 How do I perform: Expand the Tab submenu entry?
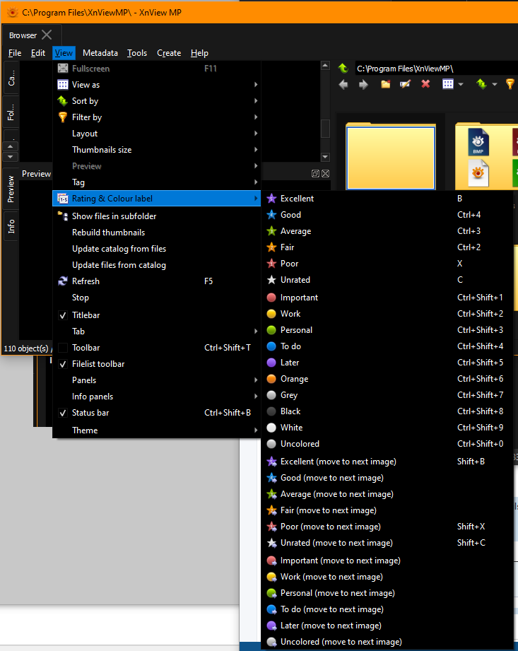tap(156, 332)
